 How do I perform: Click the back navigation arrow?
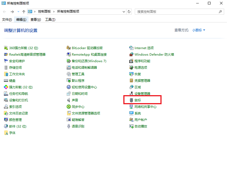click(x=5, y=12)
